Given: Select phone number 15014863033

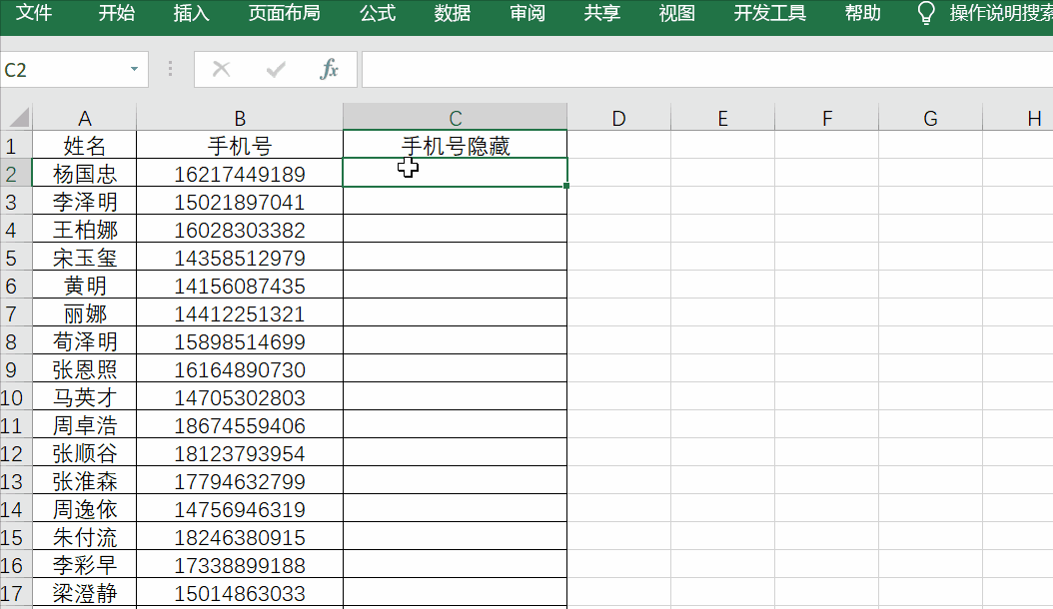Looking at the screenshot, I should 240,594.
